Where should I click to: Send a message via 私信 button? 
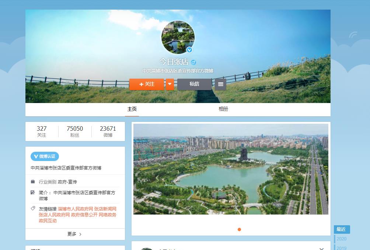tap(194, 84)
